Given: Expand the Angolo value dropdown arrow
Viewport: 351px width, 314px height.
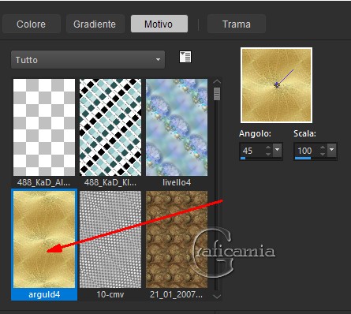Looking at the screenshot, I should point(278,150).
